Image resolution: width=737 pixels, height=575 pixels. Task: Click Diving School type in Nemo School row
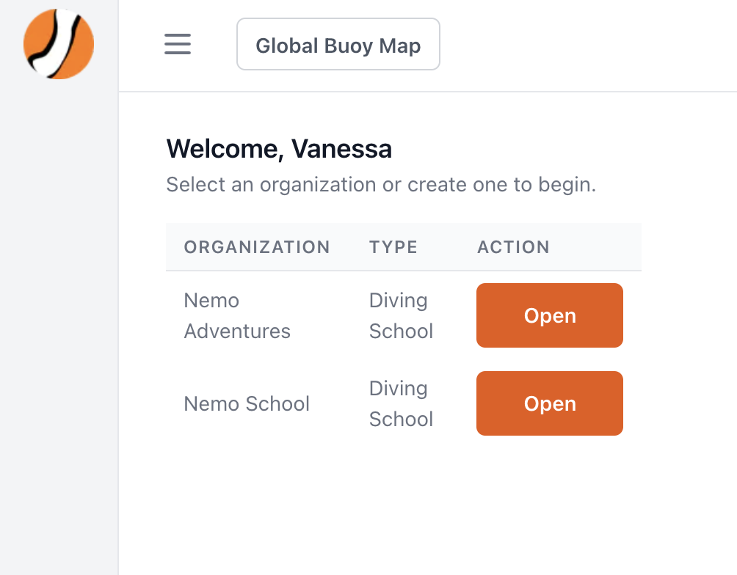401,403
